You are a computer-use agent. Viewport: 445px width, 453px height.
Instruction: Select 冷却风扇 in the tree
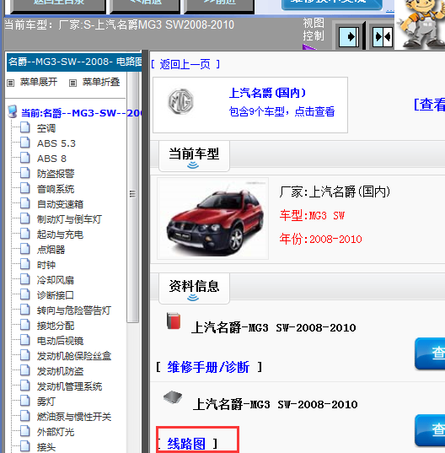point(56,280)
